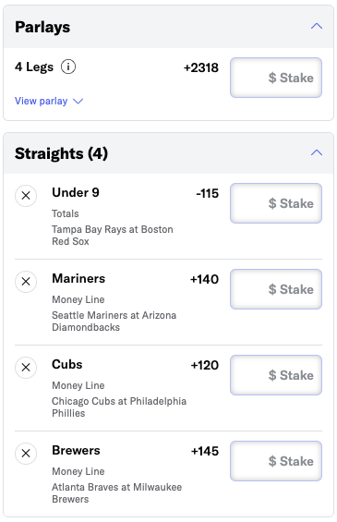
Task: Remove the Cubs money line bet
Action: (x=26, y=368)
